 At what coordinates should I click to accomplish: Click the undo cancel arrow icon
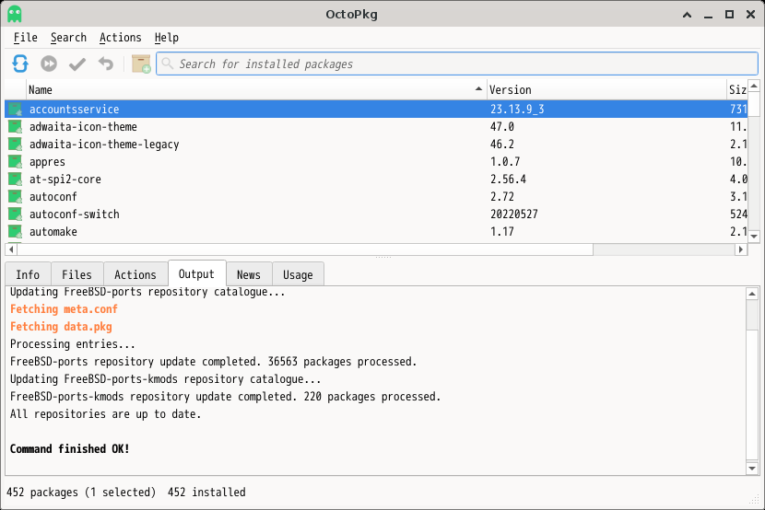106,64
